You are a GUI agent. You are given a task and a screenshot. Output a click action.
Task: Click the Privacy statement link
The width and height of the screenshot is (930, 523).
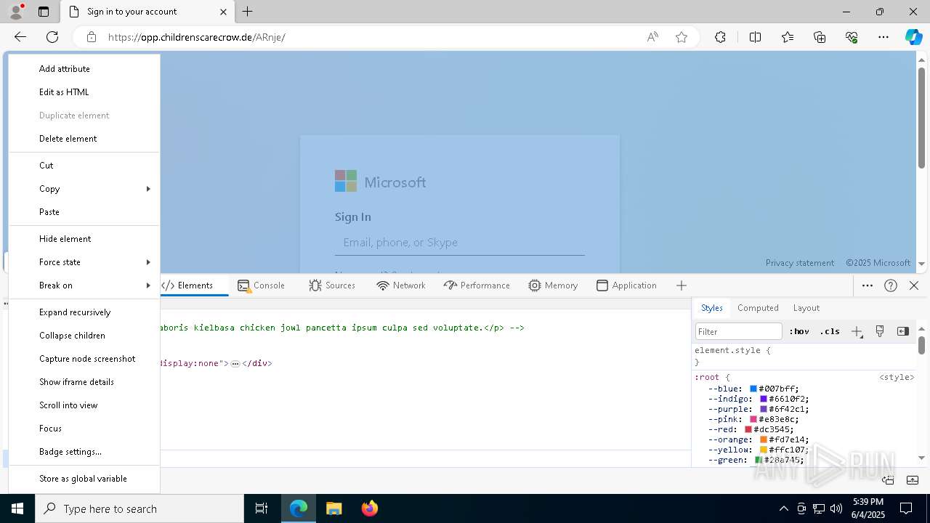(800, 263)
